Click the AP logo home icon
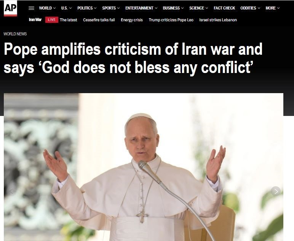 point(11,8)
